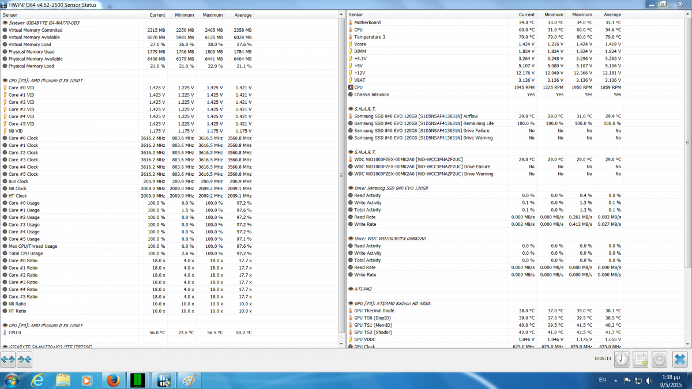Select the GPU Thermal Diode row
This screenshot has width=692, height=389.
pos(374,311)
